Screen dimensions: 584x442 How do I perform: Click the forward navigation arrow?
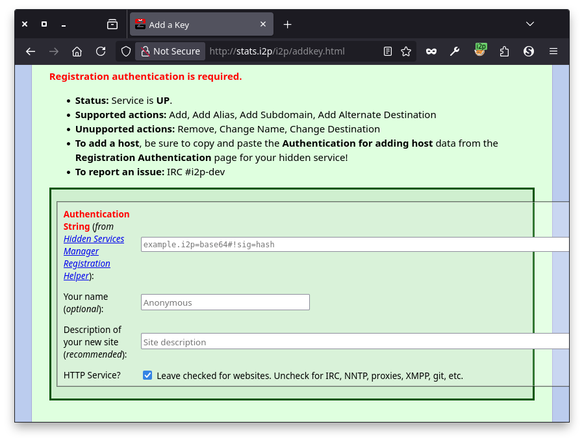[x=54, y=51]
